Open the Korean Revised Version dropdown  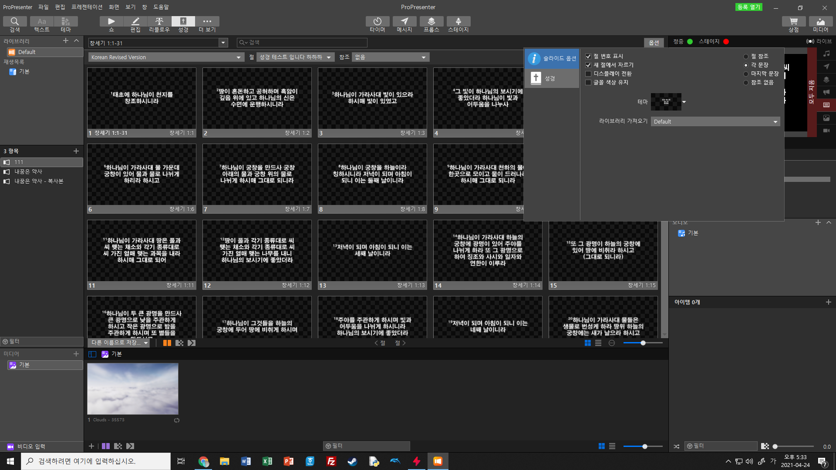coord(165,57)
